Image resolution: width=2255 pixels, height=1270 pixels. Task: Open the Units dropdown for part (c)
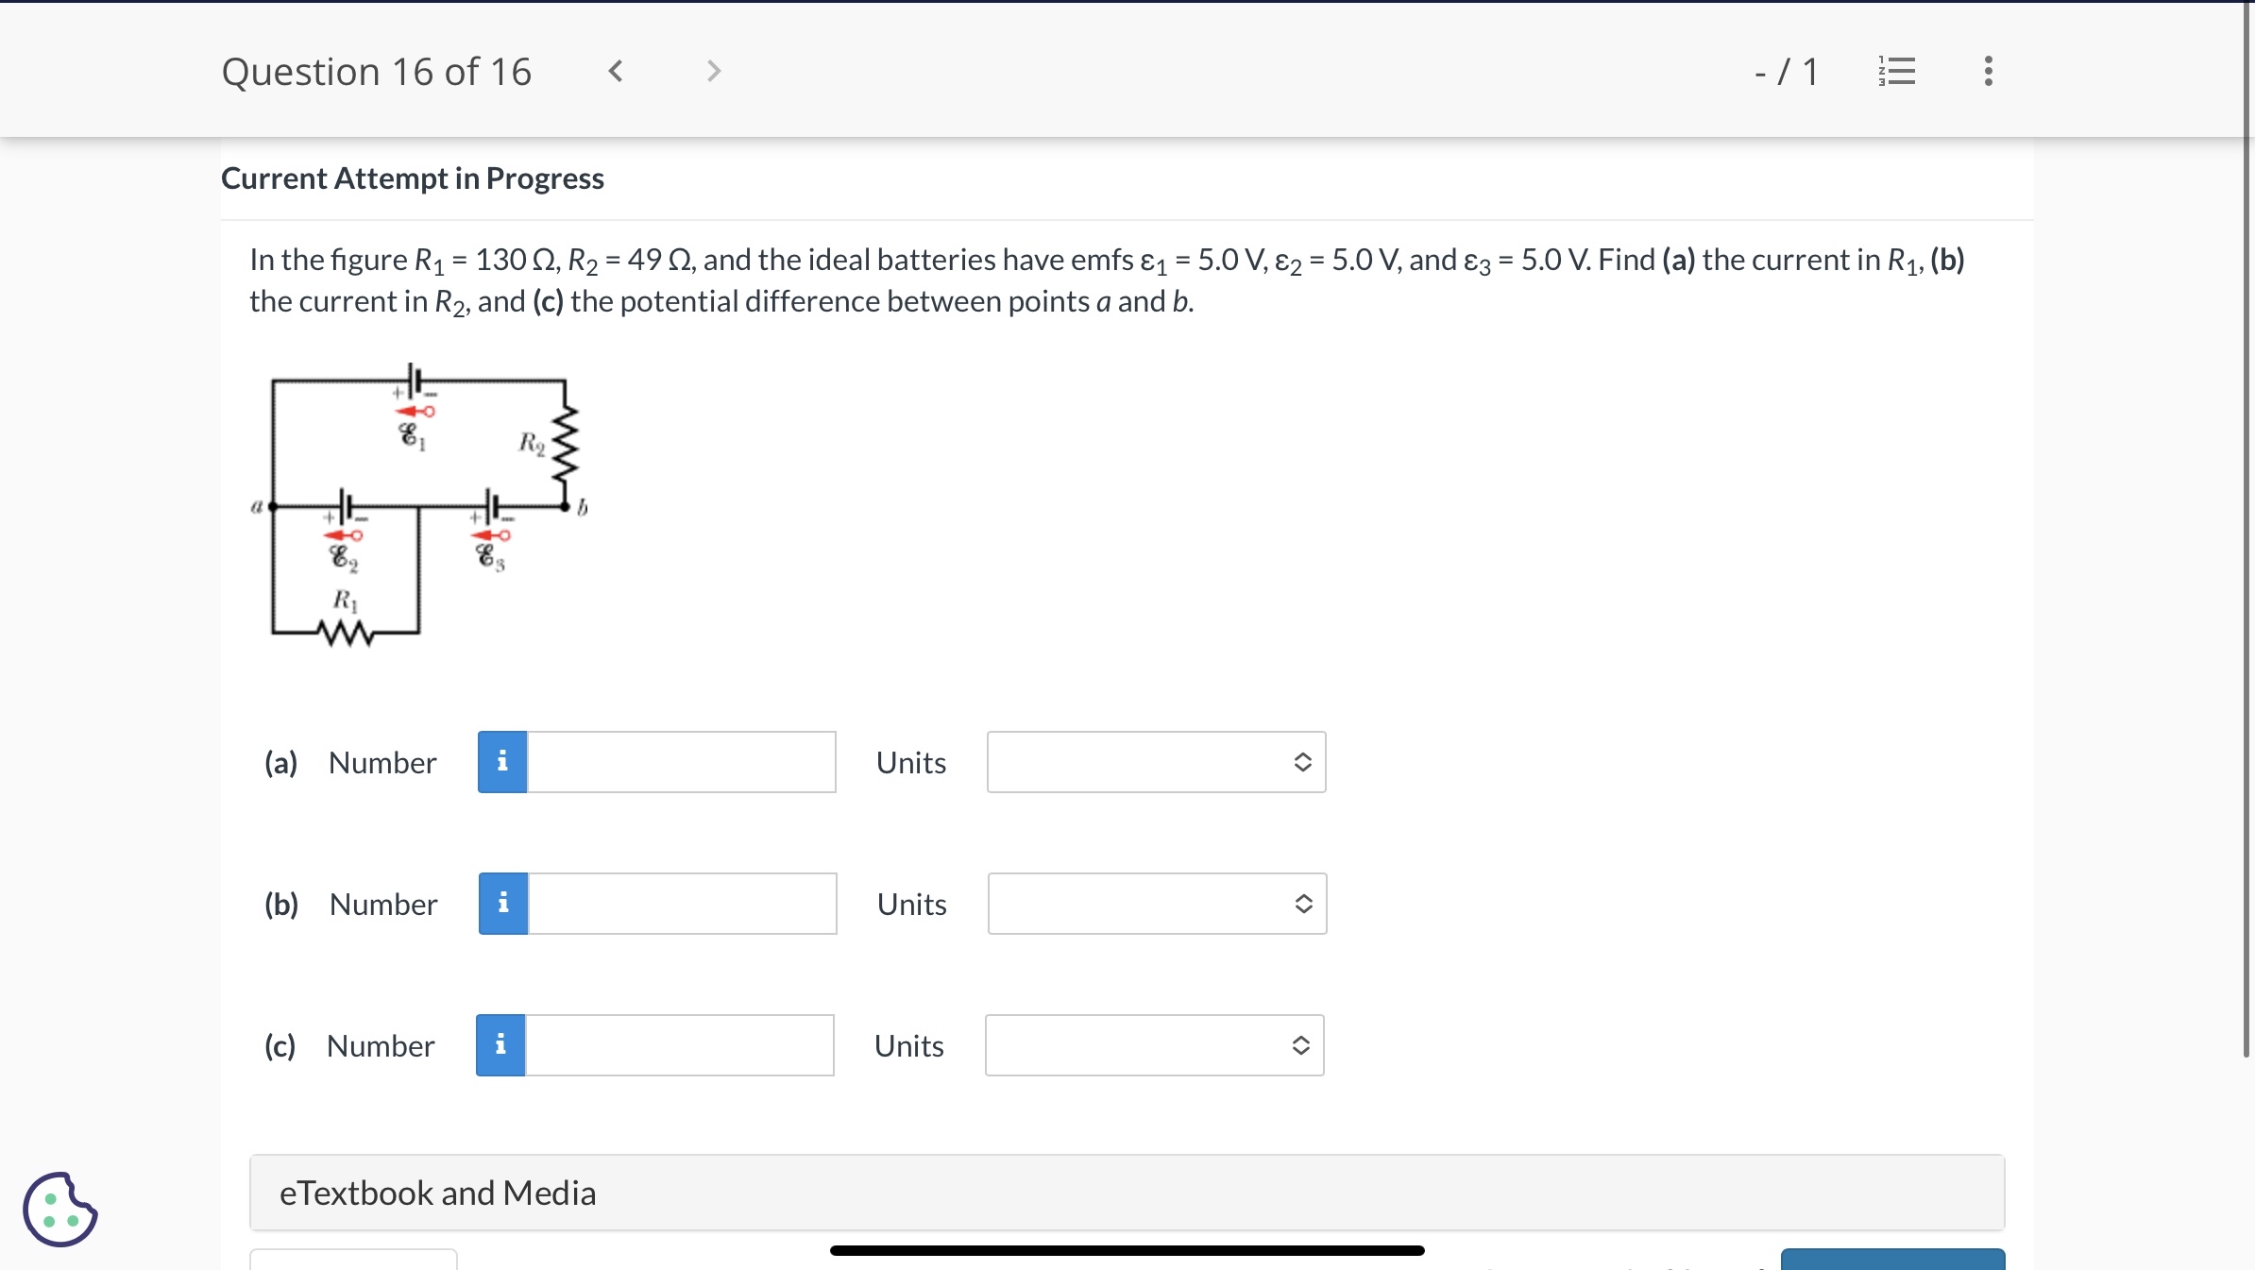1154,1045
